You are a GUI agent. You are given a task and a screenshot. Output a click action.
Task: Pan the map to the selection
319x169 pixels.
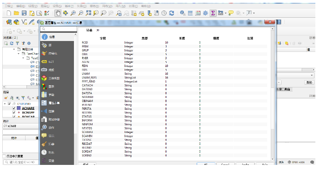(66, 13)
